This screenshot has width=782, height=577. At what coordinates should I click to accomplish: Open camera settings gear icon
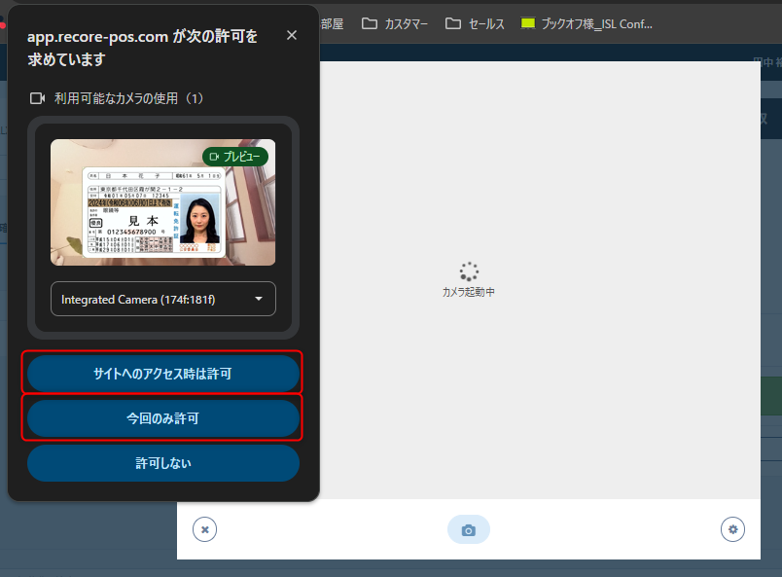pos(732,529)
